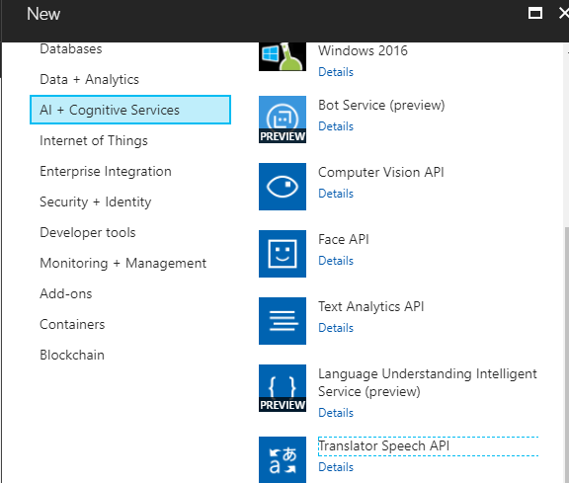Screen dimensions: 569x483
Task: Click the Windows 2016 data science icon
Action: point(282,56)
